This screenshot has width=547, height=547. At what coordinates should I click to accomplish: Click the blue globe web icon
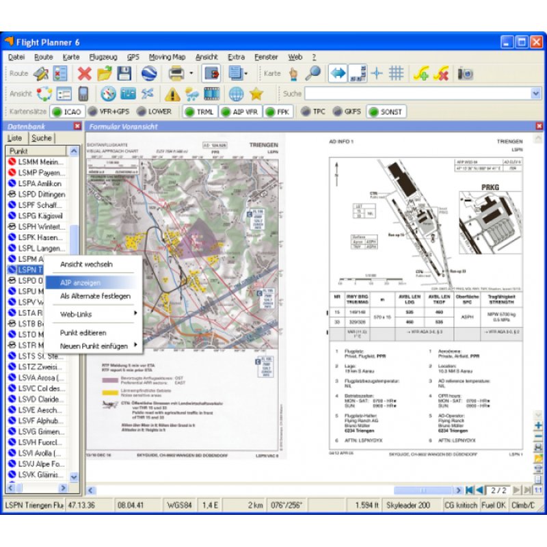pyautogui.click(x=236, y=94)
